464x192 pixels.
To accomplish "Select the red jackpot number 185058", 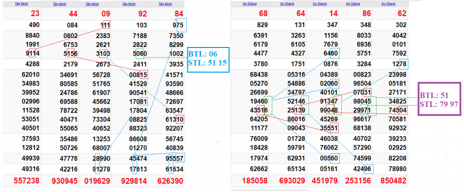I will (255, 181).
